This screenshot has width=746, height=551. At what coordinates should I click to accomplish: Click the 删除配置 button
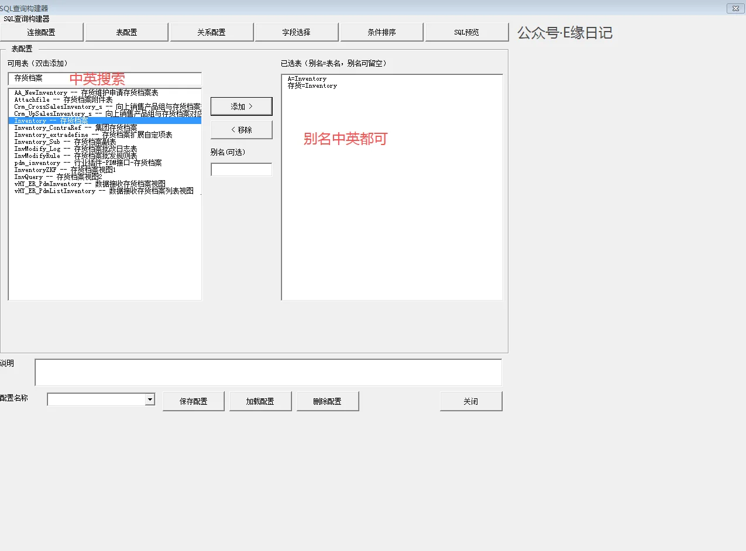click(x=328, y=401)
